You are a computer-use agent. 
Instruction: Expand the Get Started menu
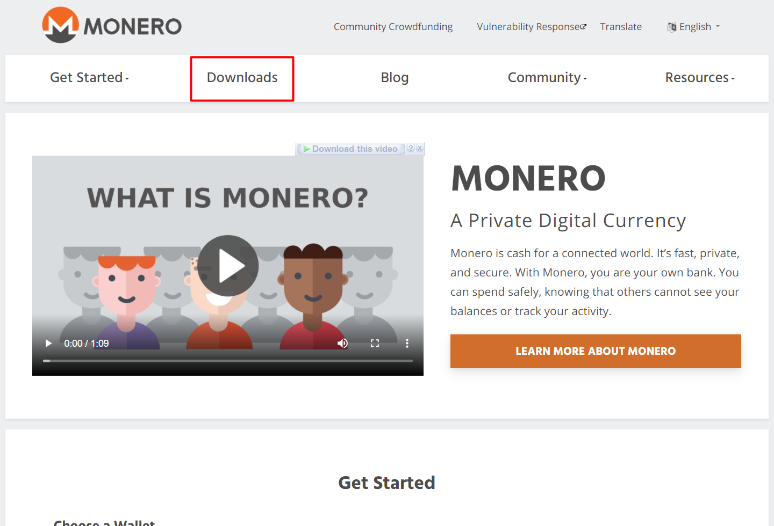(x=90, y=78)
